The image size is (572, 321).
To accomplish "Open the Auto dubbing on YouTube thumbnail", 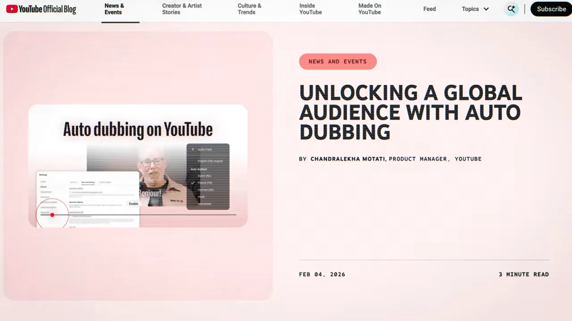I will (x=138, y=166).
